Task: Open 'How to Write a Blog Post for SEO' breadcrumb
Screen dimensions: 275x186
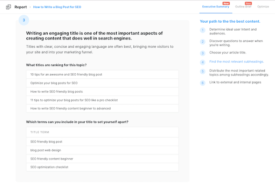Action: click(57, 7)
